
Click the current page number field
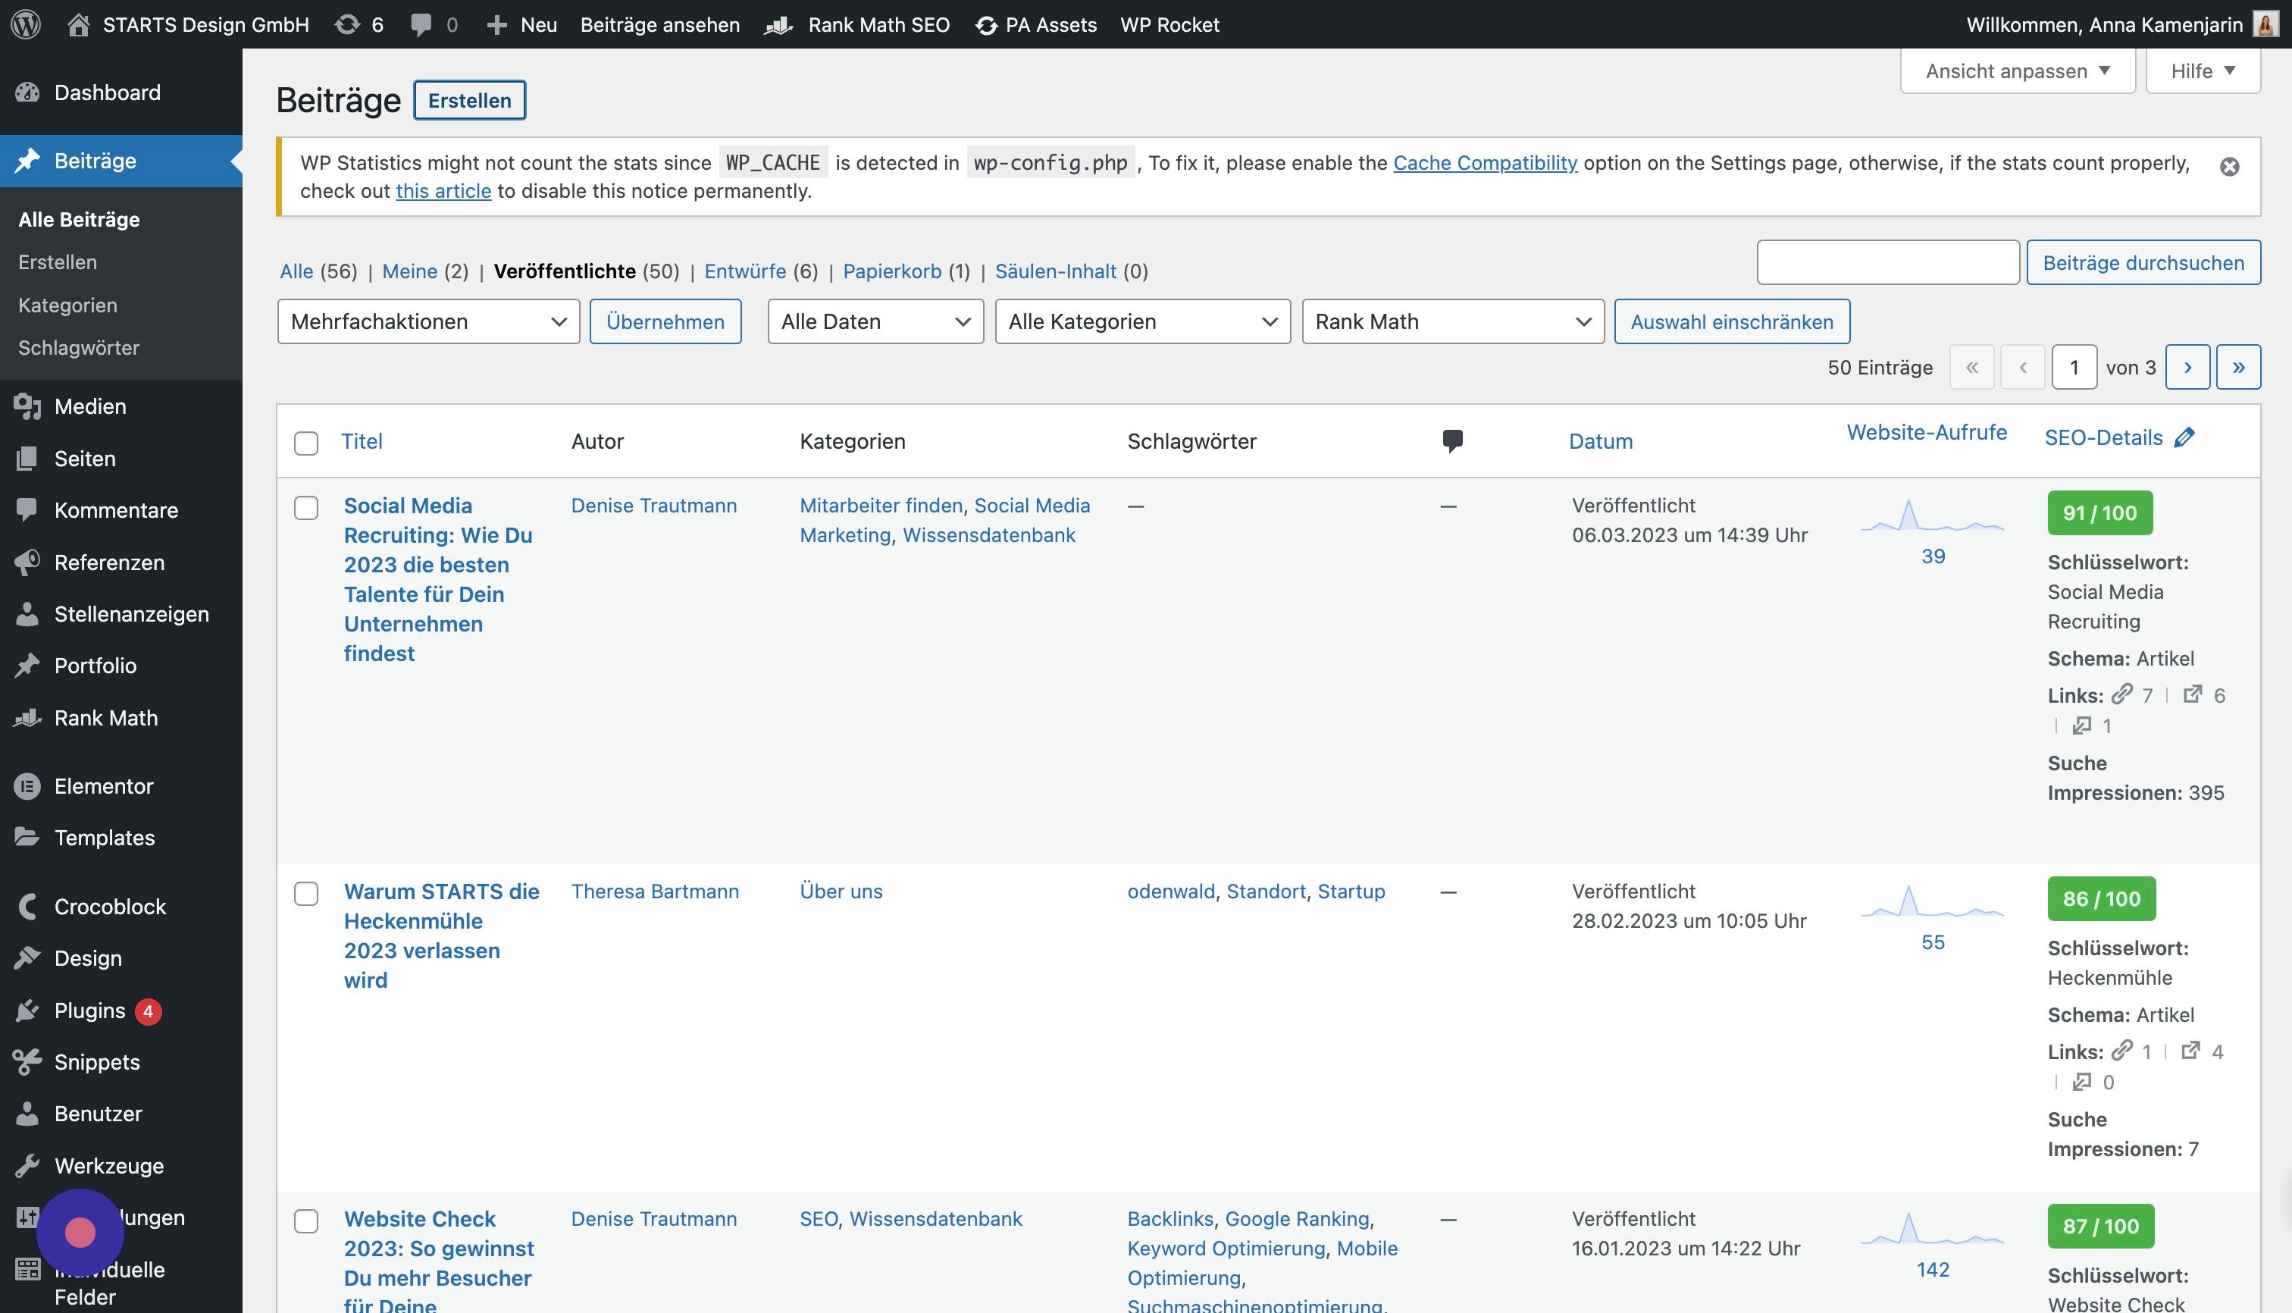[x=2074, y=367]
